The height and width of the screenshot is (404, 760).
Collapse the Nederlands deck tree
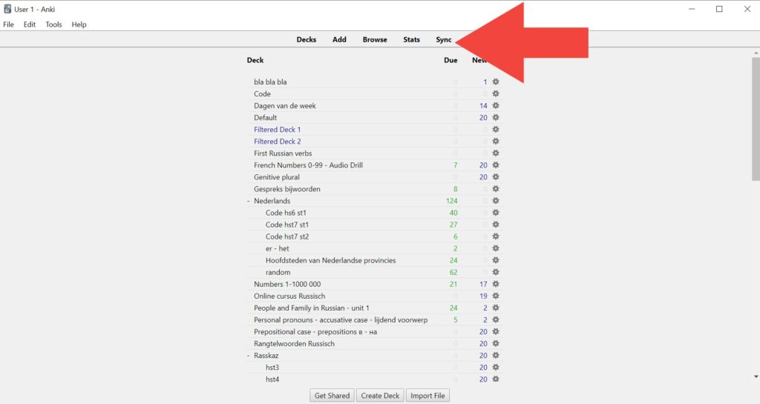tap(248, 201)
